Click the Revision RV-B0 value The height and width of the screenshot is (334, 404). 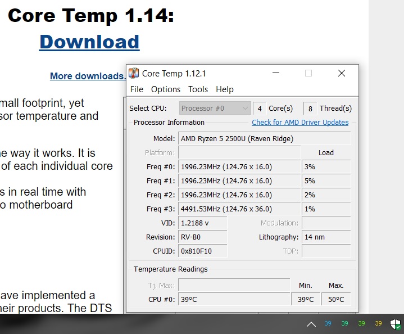click(203, 237)
